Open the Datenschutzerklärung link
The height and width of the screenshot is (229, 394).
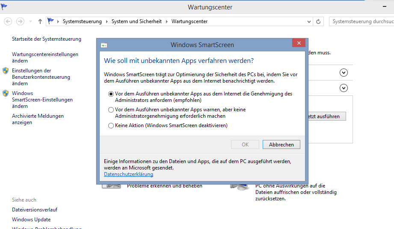coord(128,174)
